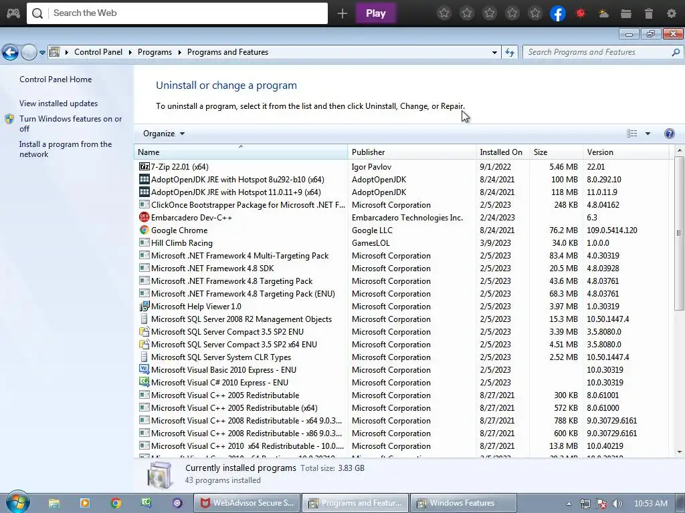
Task: Open the help question mark icon
Action: pyautogui.click(x=669, y=134)
